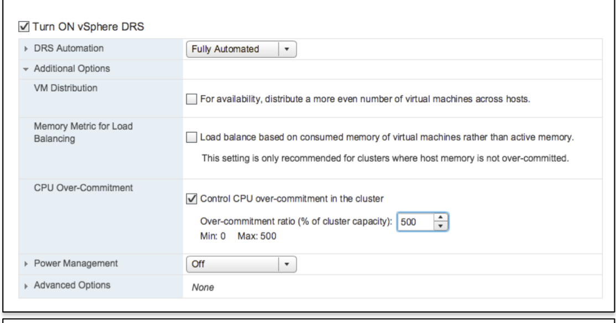Enable even VM distribution across hosts checkbox
Image resolution: width=616 pixels, height=323 pixels.
click(191, 100)
